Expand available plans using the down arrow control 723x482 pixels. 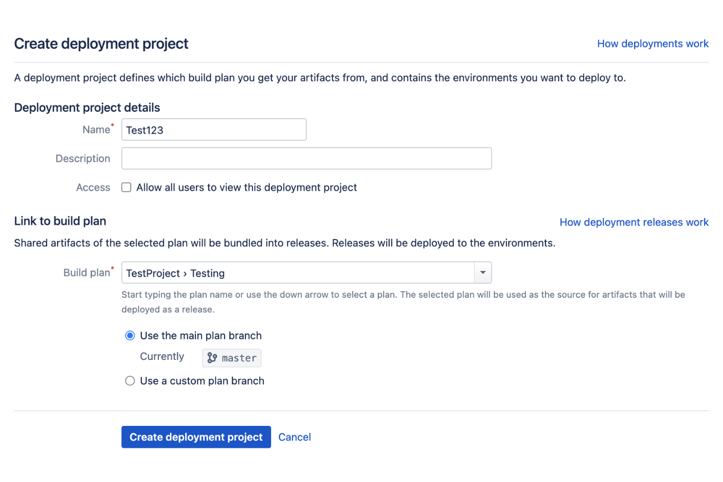point(482,272)
